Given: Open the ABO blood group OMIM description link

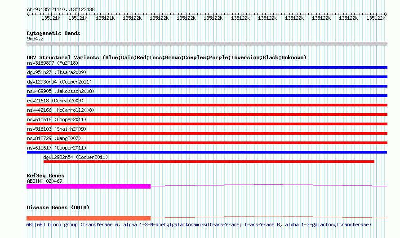Looking at the screenshot, I should (x=199, y=225).
